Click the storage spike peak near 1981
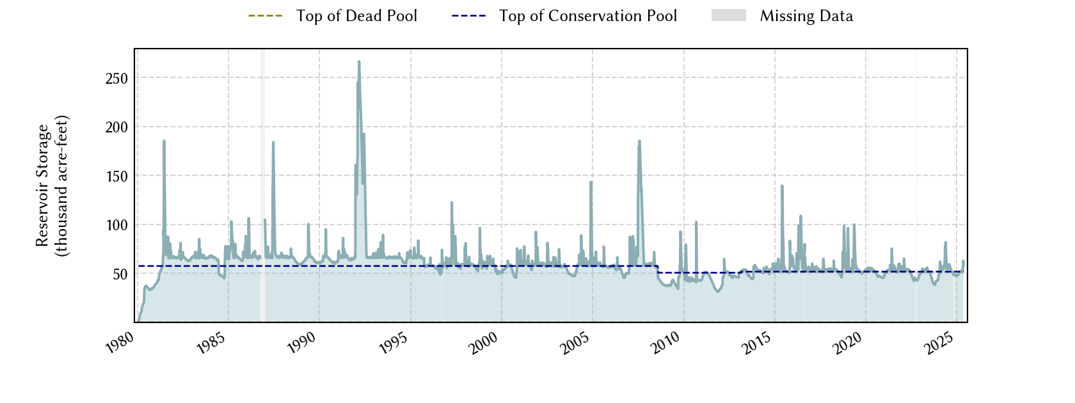Screen dimensions: 1075x403 point(164,141)
